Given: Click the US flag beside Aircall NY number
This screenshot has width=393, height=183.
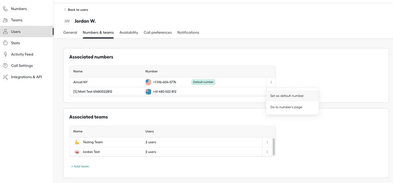Looking at the screenshot, I should pos(148,82).
